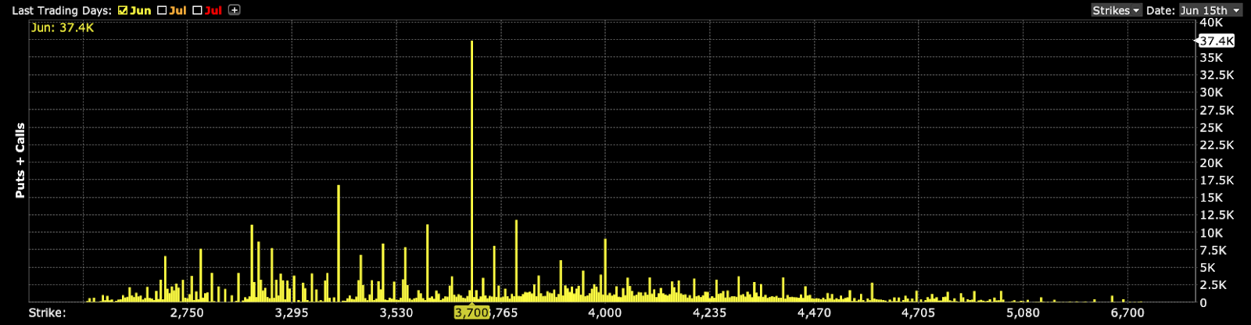
Task: Click the 12.5K y-axis label
Action: [x=1217, y=215]
